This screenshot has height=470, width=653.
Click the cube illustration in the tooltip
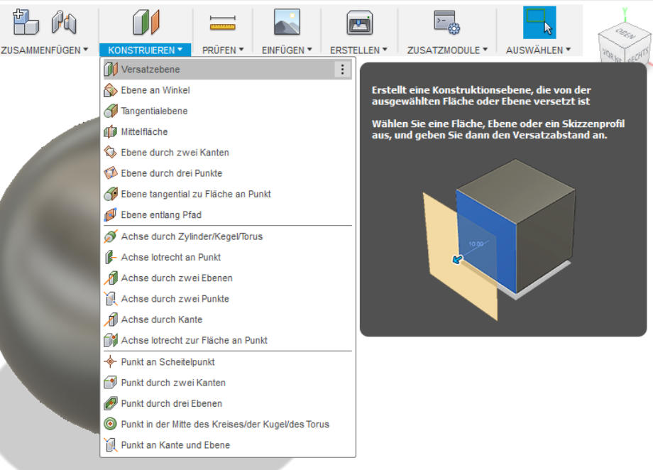(500, 239)
